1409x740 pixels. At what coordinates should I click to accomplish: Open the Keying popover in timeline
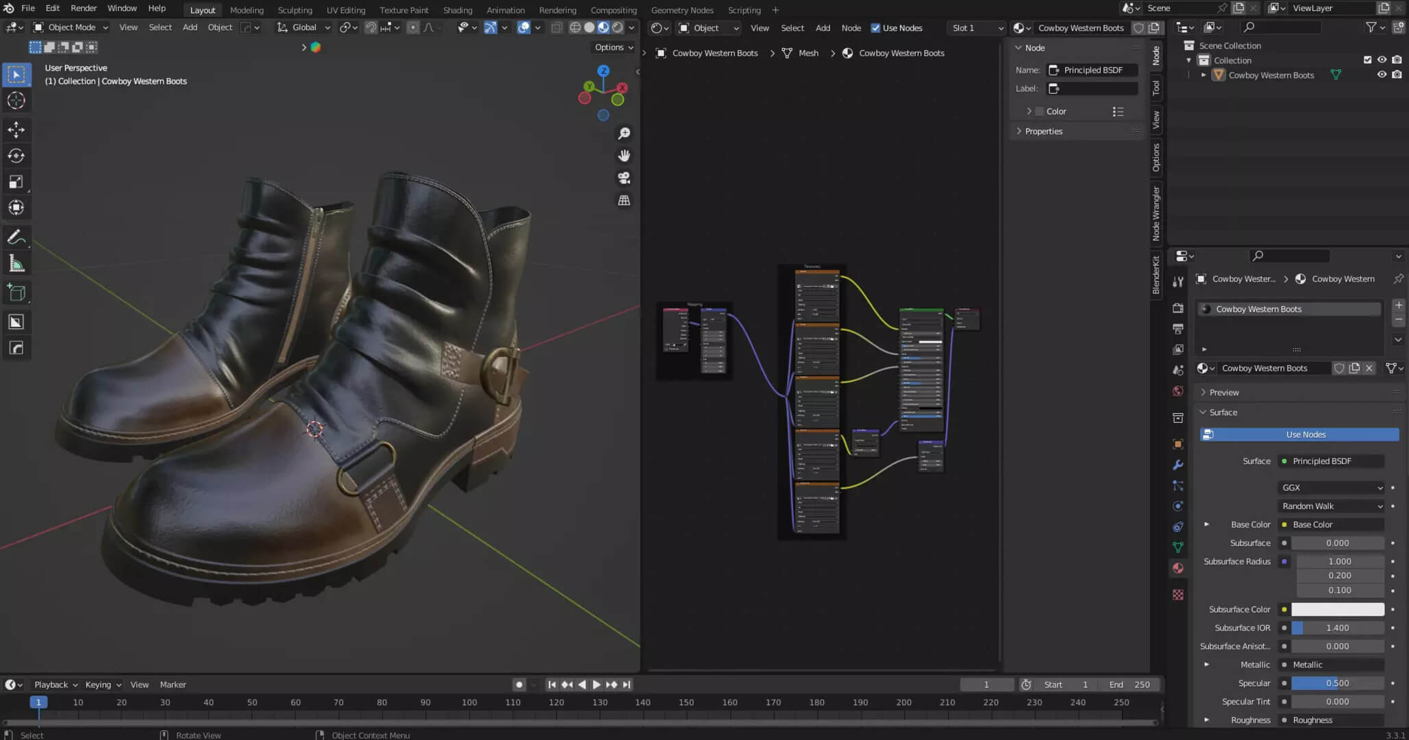tap(103, 684)
